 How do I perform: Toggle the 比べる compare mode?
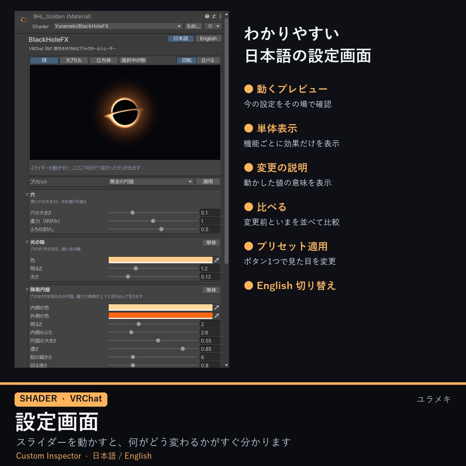(208, 61)
